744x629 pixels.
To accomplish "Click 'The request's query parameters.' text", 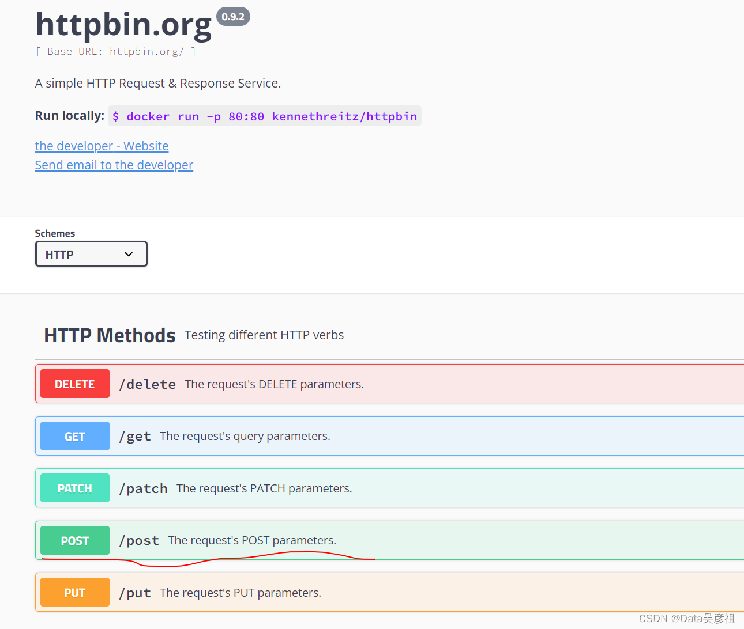I will tap(245, 436).
